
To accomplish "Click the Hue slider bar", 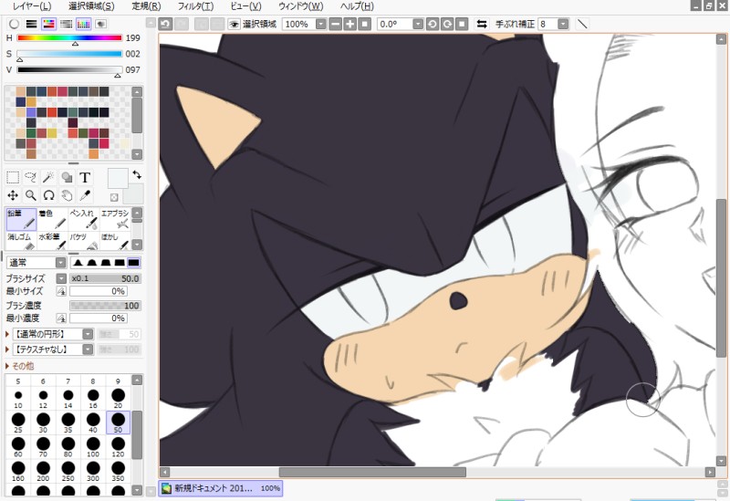I will click(69, 38).
